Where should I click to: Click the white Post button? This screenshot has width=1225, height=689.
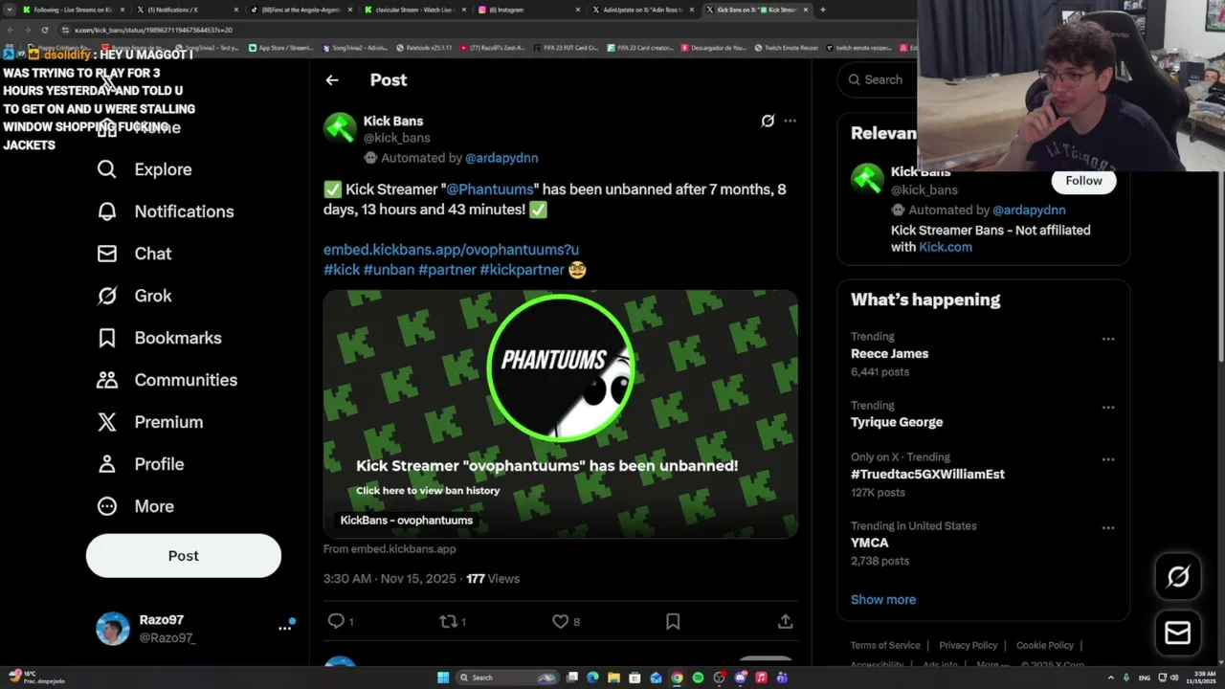point(184,556)
